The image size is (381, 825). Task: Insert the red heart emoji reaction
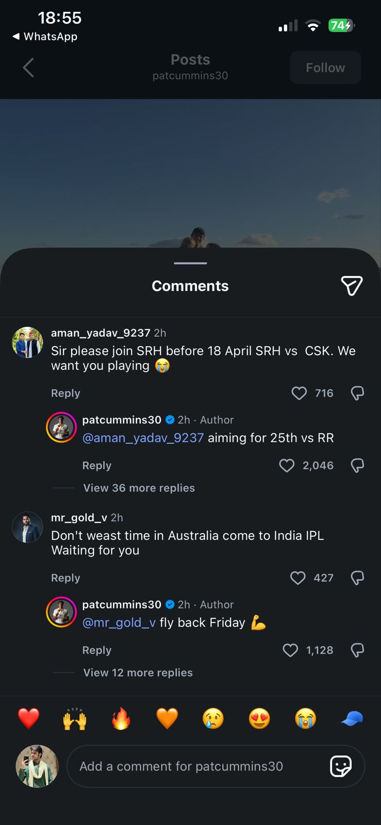pyautogui.click(x=28, y=718)
